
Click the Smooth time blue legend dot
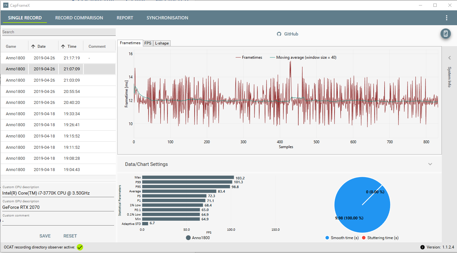[x=327, y=238]
